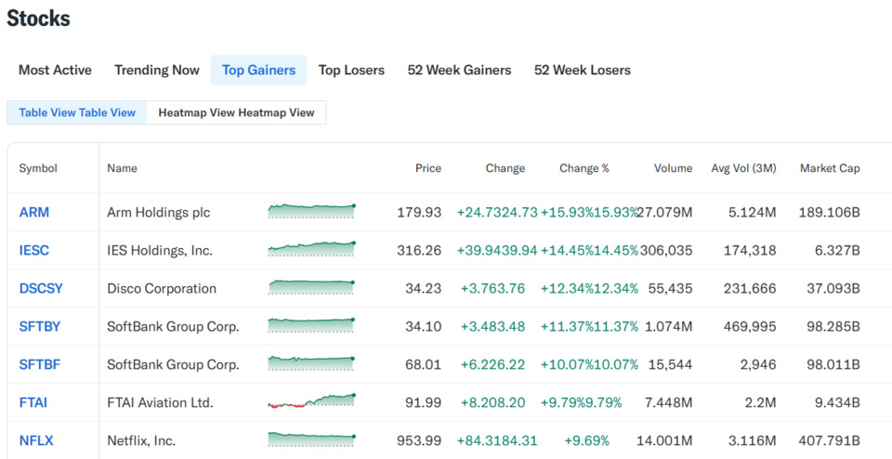Click FTAI volume 7.448M
Screen dimensions: 892x459
tap(668, 402)
